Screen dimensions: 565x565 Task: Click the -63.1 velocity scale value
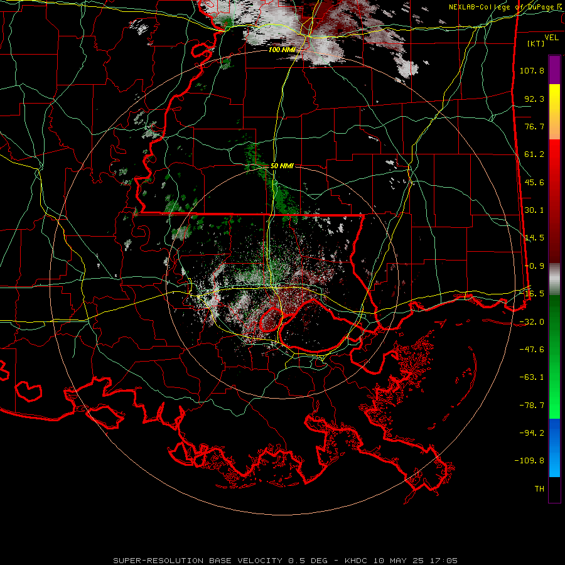(532, 377)
